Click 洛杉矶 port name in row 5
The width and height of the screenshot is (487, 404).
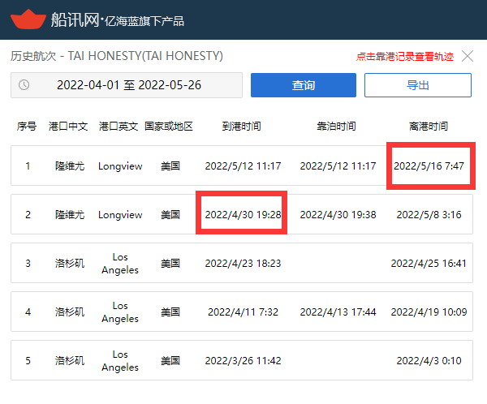point(70,360)
